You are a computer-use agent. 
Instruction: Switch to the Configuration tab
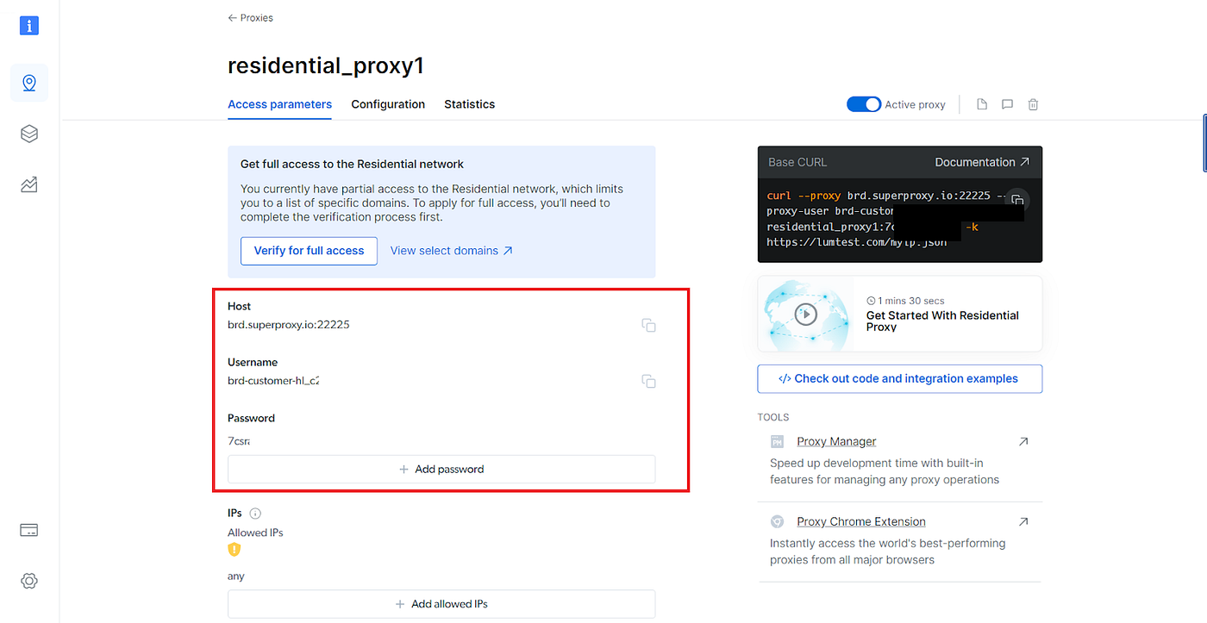click(388, 103)
